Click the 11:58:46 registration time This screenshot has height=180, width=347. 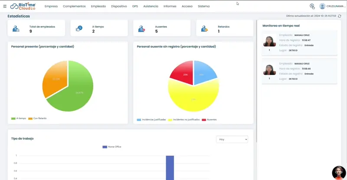pos(306,69)
